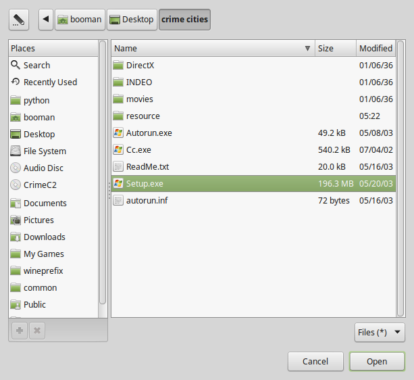Click the Open button
This screenshot has width=414, height=380.
pyautogui.click(x=377, y=361)
